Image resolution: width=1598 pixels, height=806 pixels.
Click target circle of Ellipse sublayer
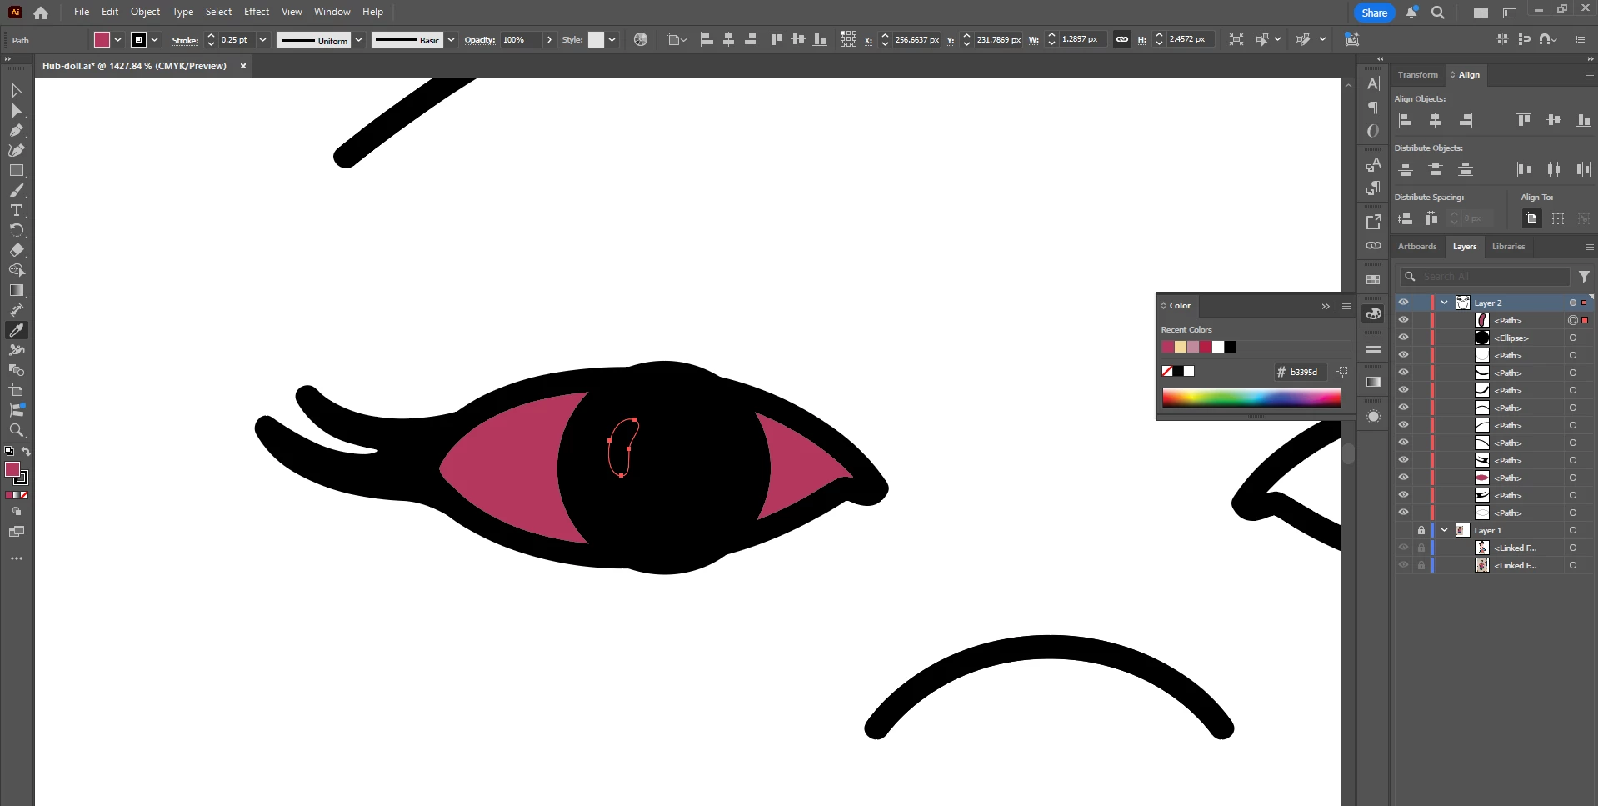(x=1573, y=338)
